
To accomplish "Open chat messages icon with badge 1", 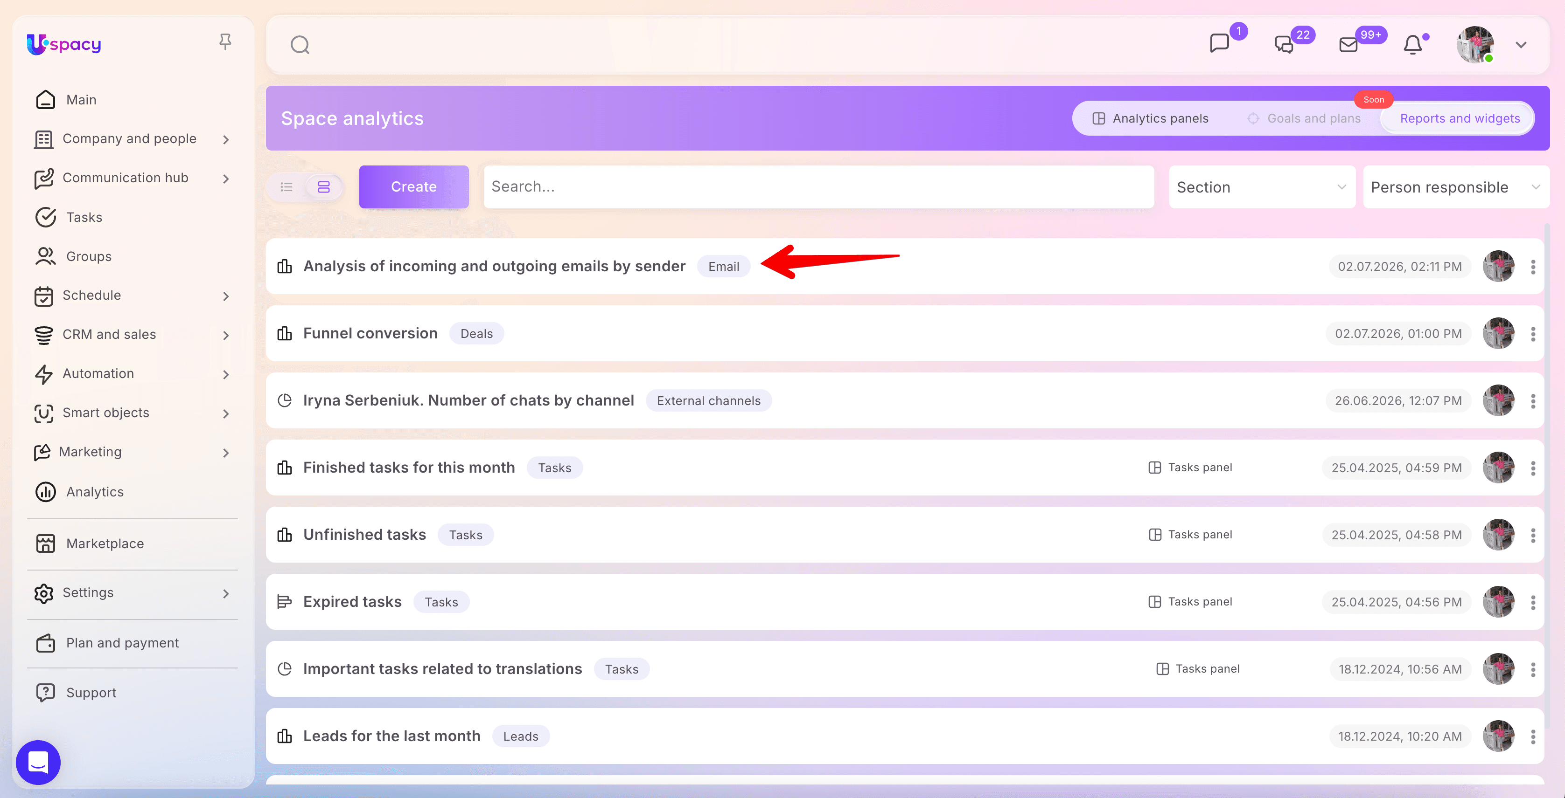I will (1219, 44).
